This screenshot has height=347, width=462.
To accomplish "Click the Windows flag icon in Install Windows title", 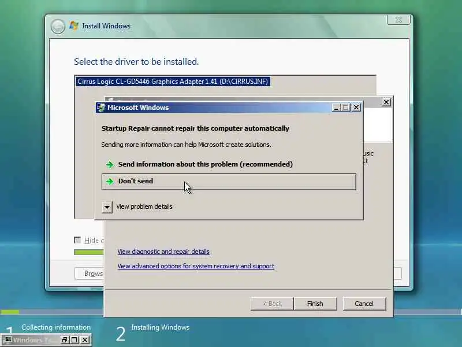I will tap(74, 25).
